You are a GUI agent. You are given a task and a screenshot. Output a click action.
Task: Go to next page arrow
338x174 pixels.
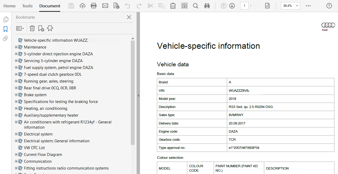[x=232, y=6]
